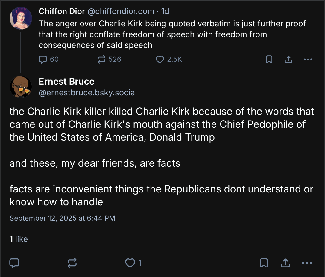Viewport: 325px width, 277px height.
Task: Open more options on Ernest Bruce's post
Action: [x=307, y=263]
